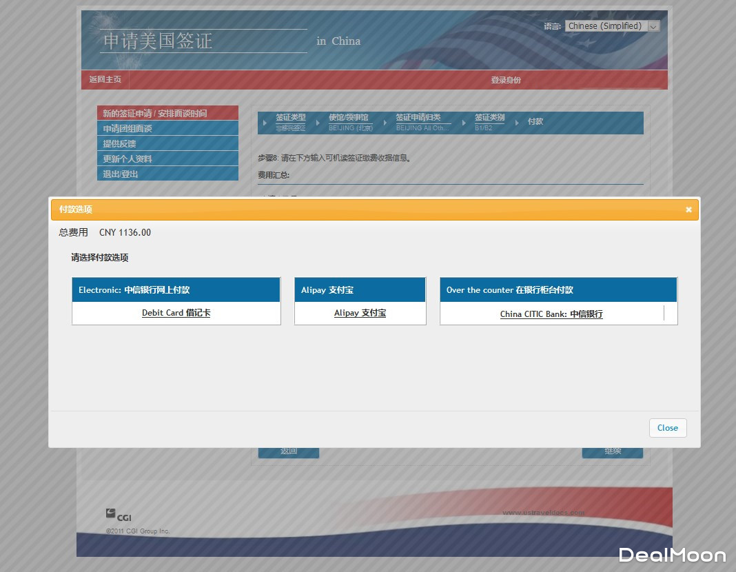Close the 付款选项 dialog with the X icon

pos(688,210)
